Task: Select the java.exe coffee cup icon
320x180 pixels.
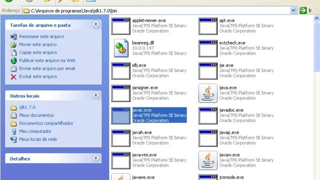Action: [208, 93]
